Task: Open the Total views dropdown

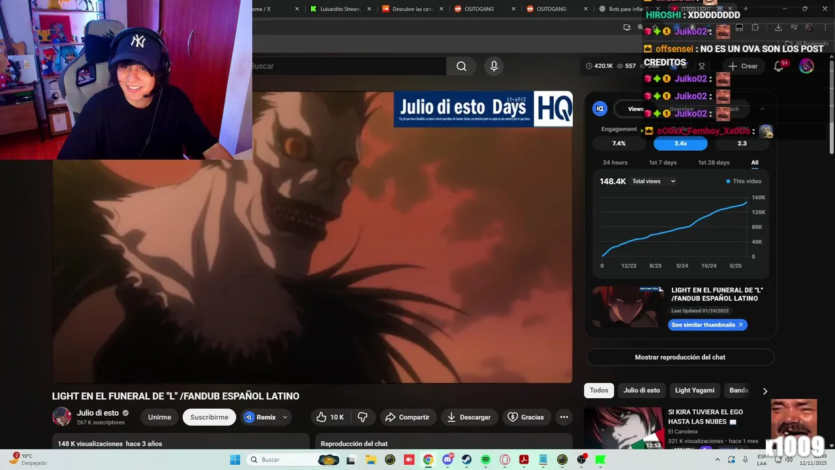Action: click(654, 181)
